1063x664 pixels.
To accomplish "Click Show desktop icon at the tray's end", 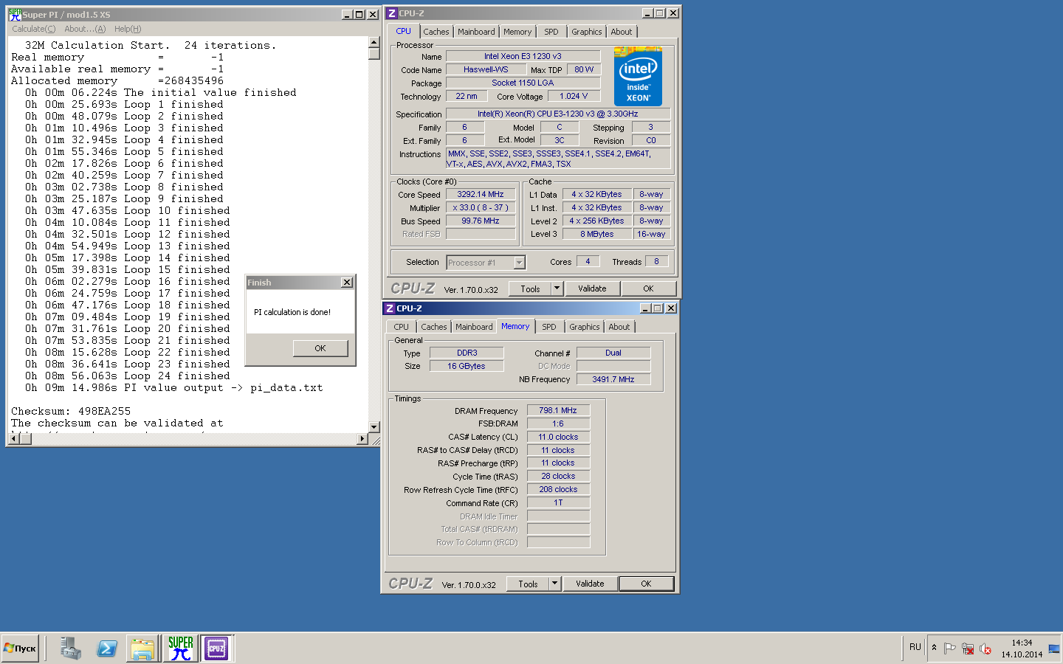I will click(1054, 649).
